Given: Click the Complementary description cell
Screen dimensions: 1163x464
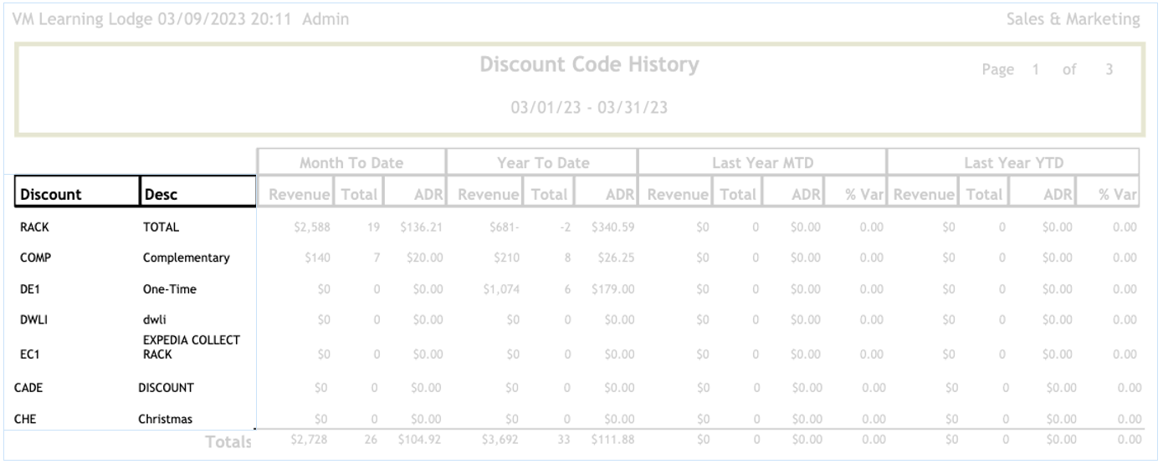Looking at the screenshot, I should (186, 258).
